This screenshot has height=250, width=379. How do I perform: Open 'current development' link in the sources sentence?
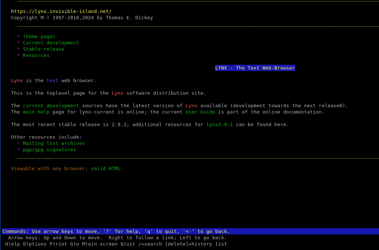point(51,106)
